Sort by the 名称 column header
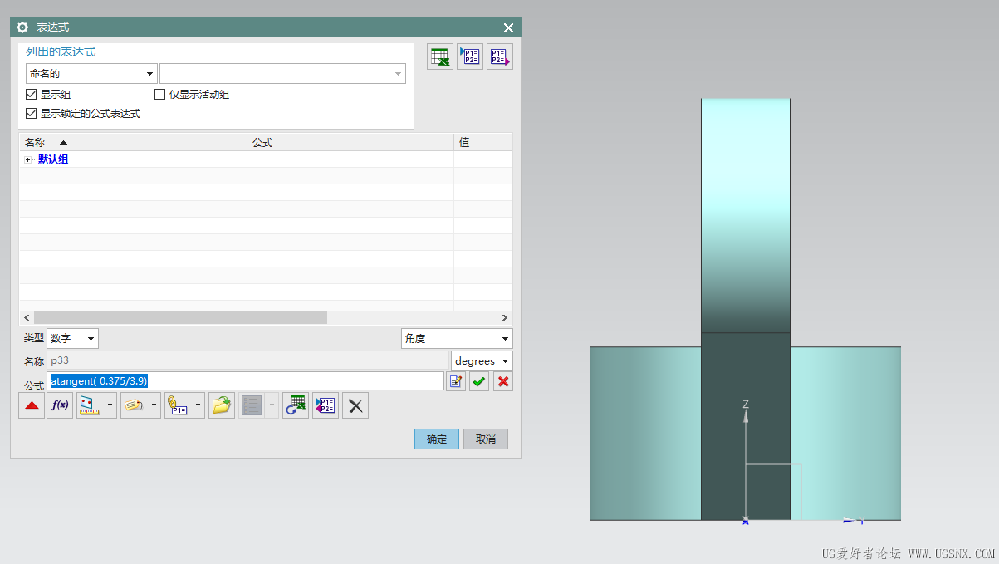 (133, 142)
